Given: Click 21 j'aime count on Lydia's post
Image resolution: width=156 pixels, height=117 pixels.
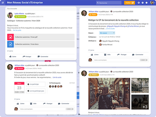Looking at the screenshot, I should pyautogui.click(x=10, y=51).
